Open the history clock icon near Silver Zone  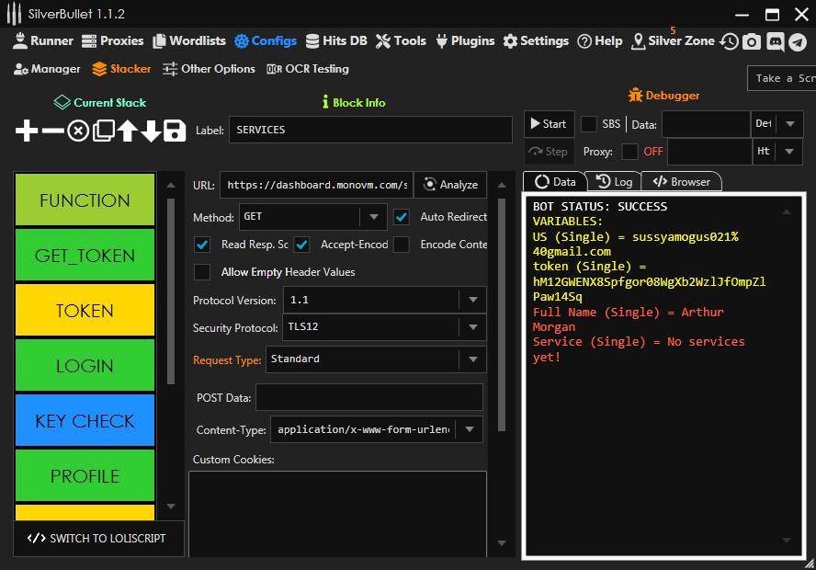pyautogui.click(x=727, y=40)
